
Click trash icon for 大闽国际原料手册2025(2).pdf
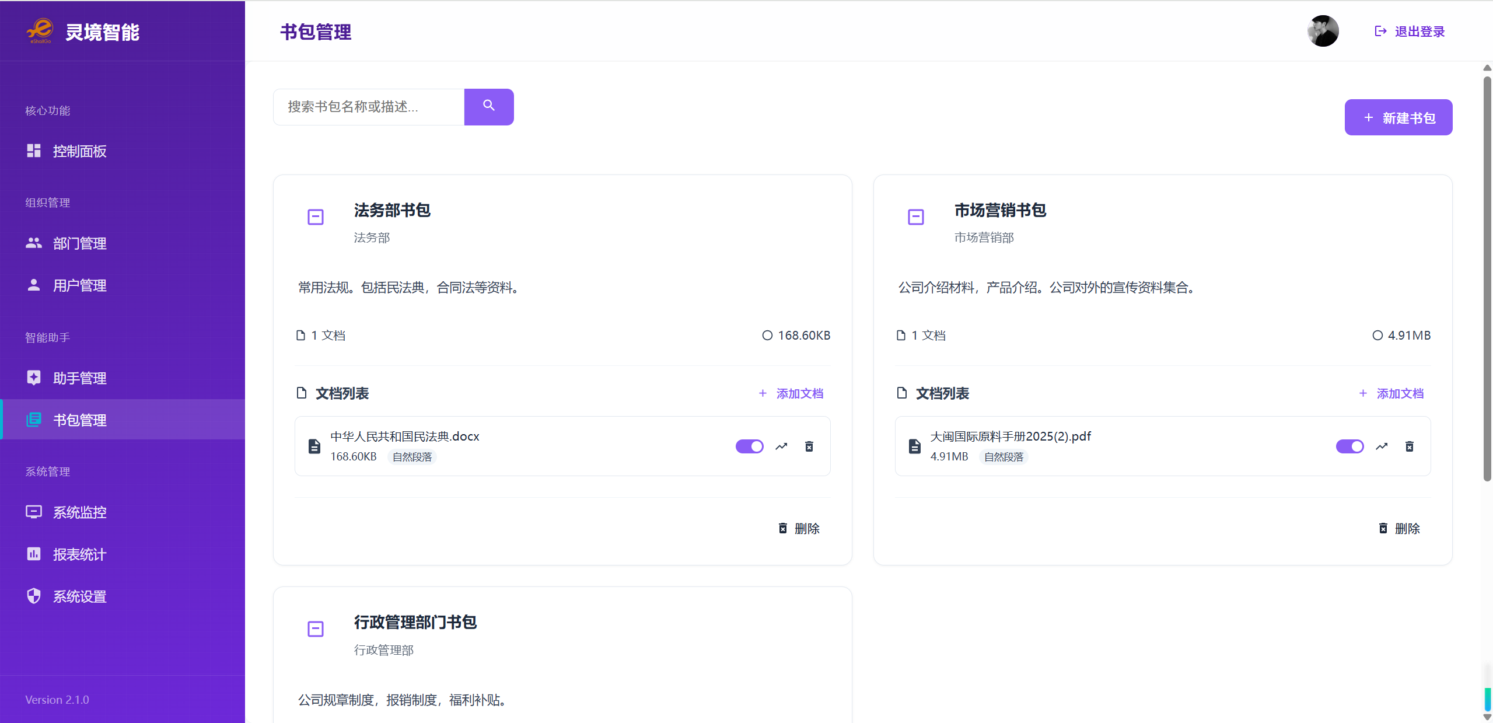click(1409, 446)
